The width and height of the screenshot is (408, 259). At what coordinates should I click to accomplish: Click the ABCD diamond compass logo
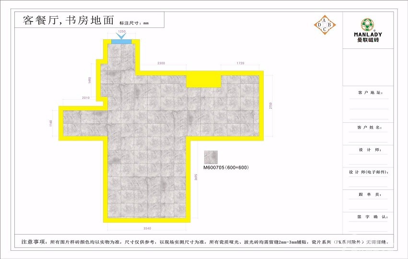click(325, 25)
